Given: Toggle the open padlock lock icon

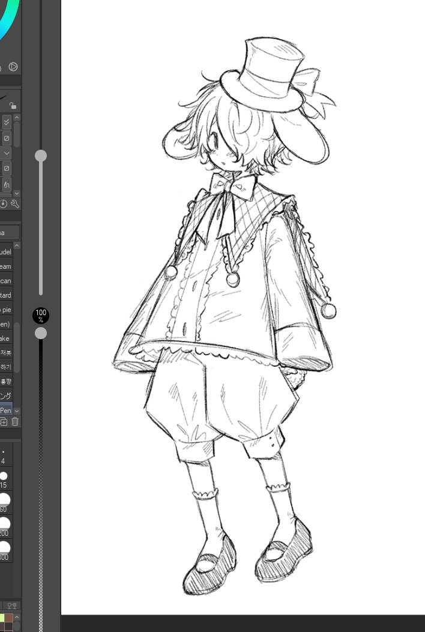Looking at the screenshot, I should 13,106.
